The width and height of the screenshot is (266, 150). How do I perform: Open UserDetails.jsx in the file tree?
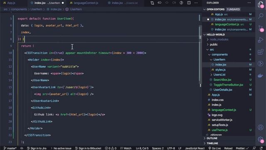(x=223, y=90)
